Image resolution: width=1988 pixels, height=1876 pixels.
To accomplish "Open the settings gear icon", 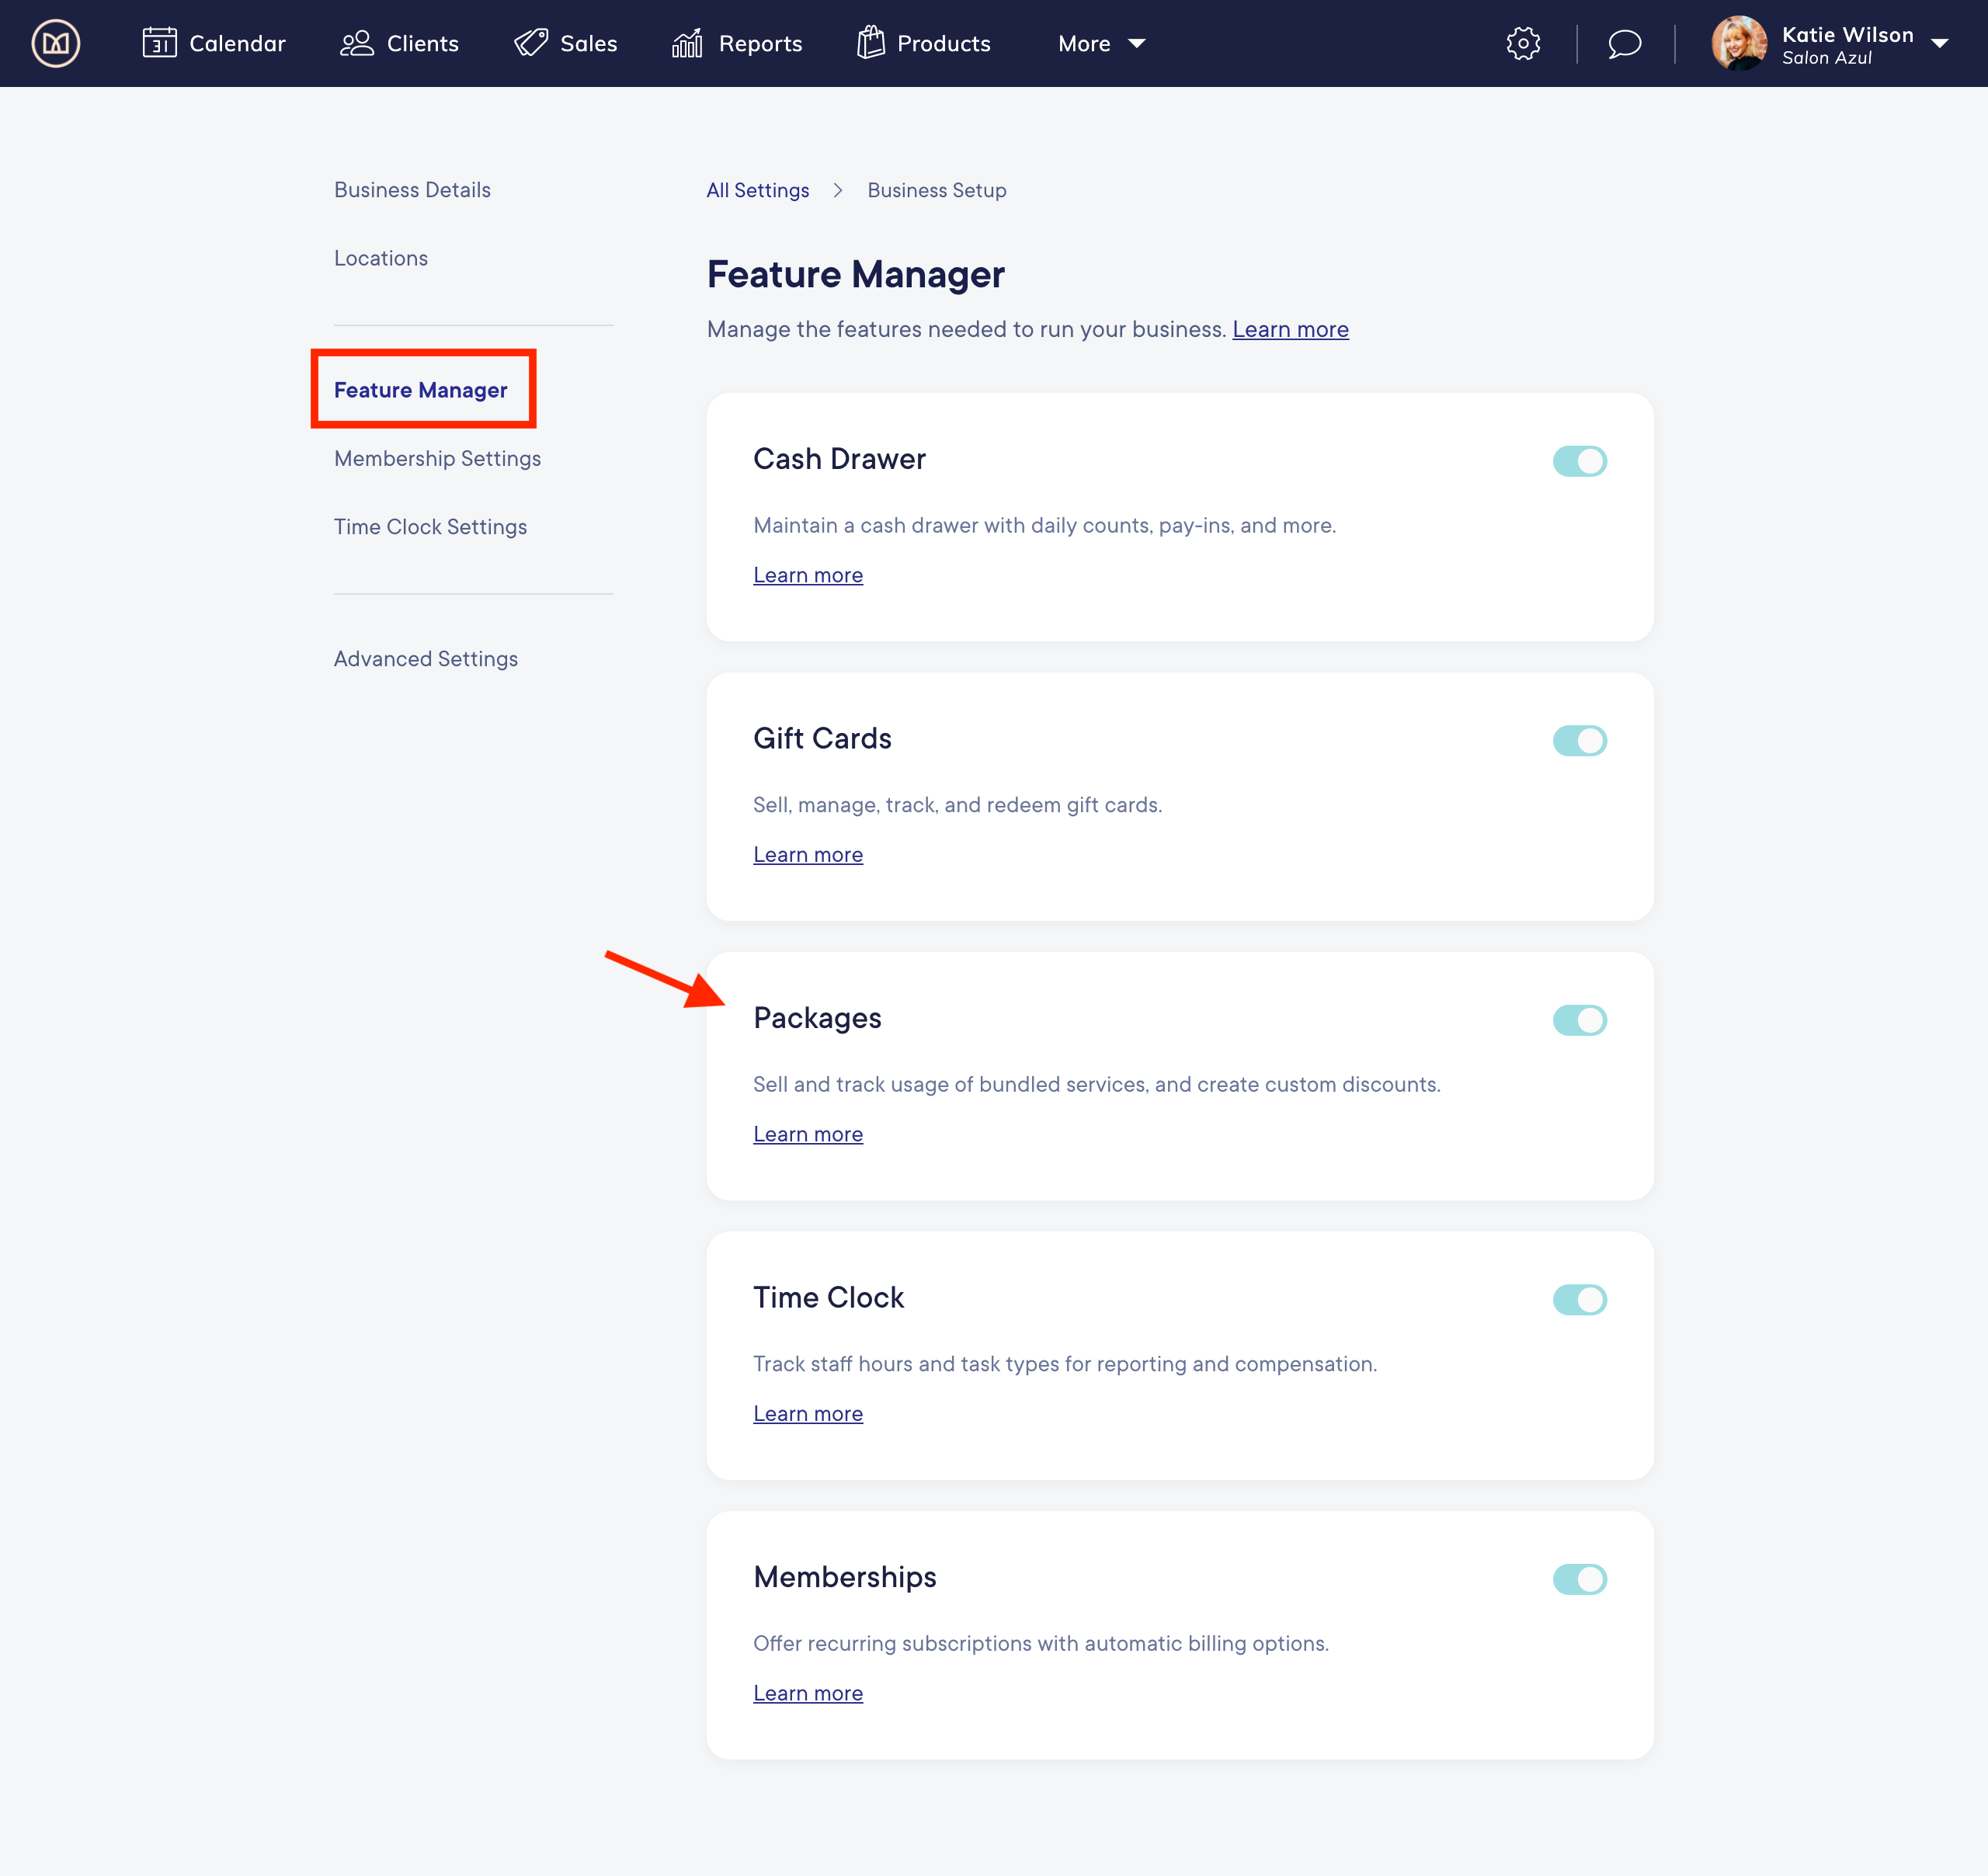I will click(1522, 43).
